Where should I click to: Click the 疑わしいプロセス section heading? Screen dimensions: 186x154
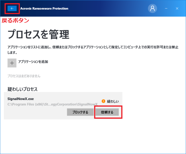point(22,89)
